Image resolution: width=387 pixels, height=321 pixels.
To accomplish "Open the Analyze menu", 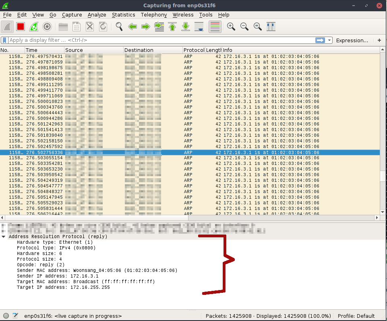I will (x=97, y=15).
